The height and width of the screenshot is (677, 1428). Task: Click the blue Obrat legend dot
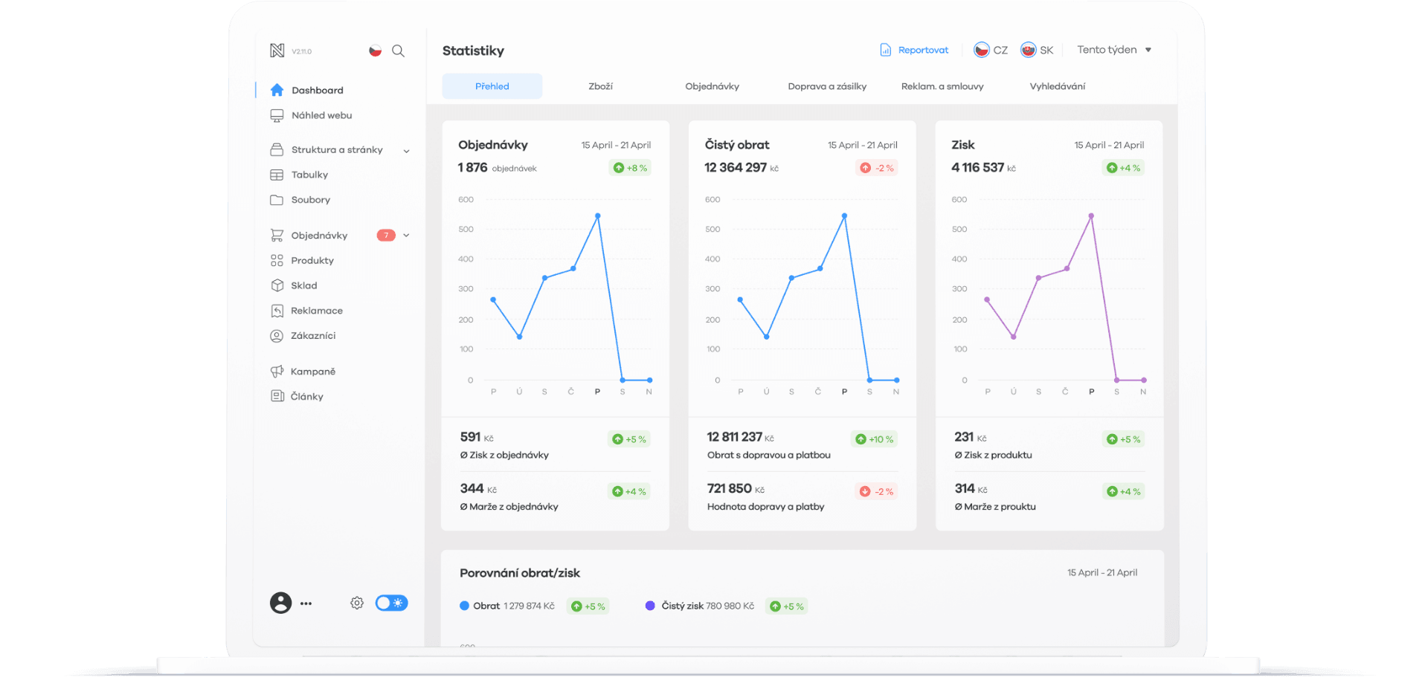[464, 606]
